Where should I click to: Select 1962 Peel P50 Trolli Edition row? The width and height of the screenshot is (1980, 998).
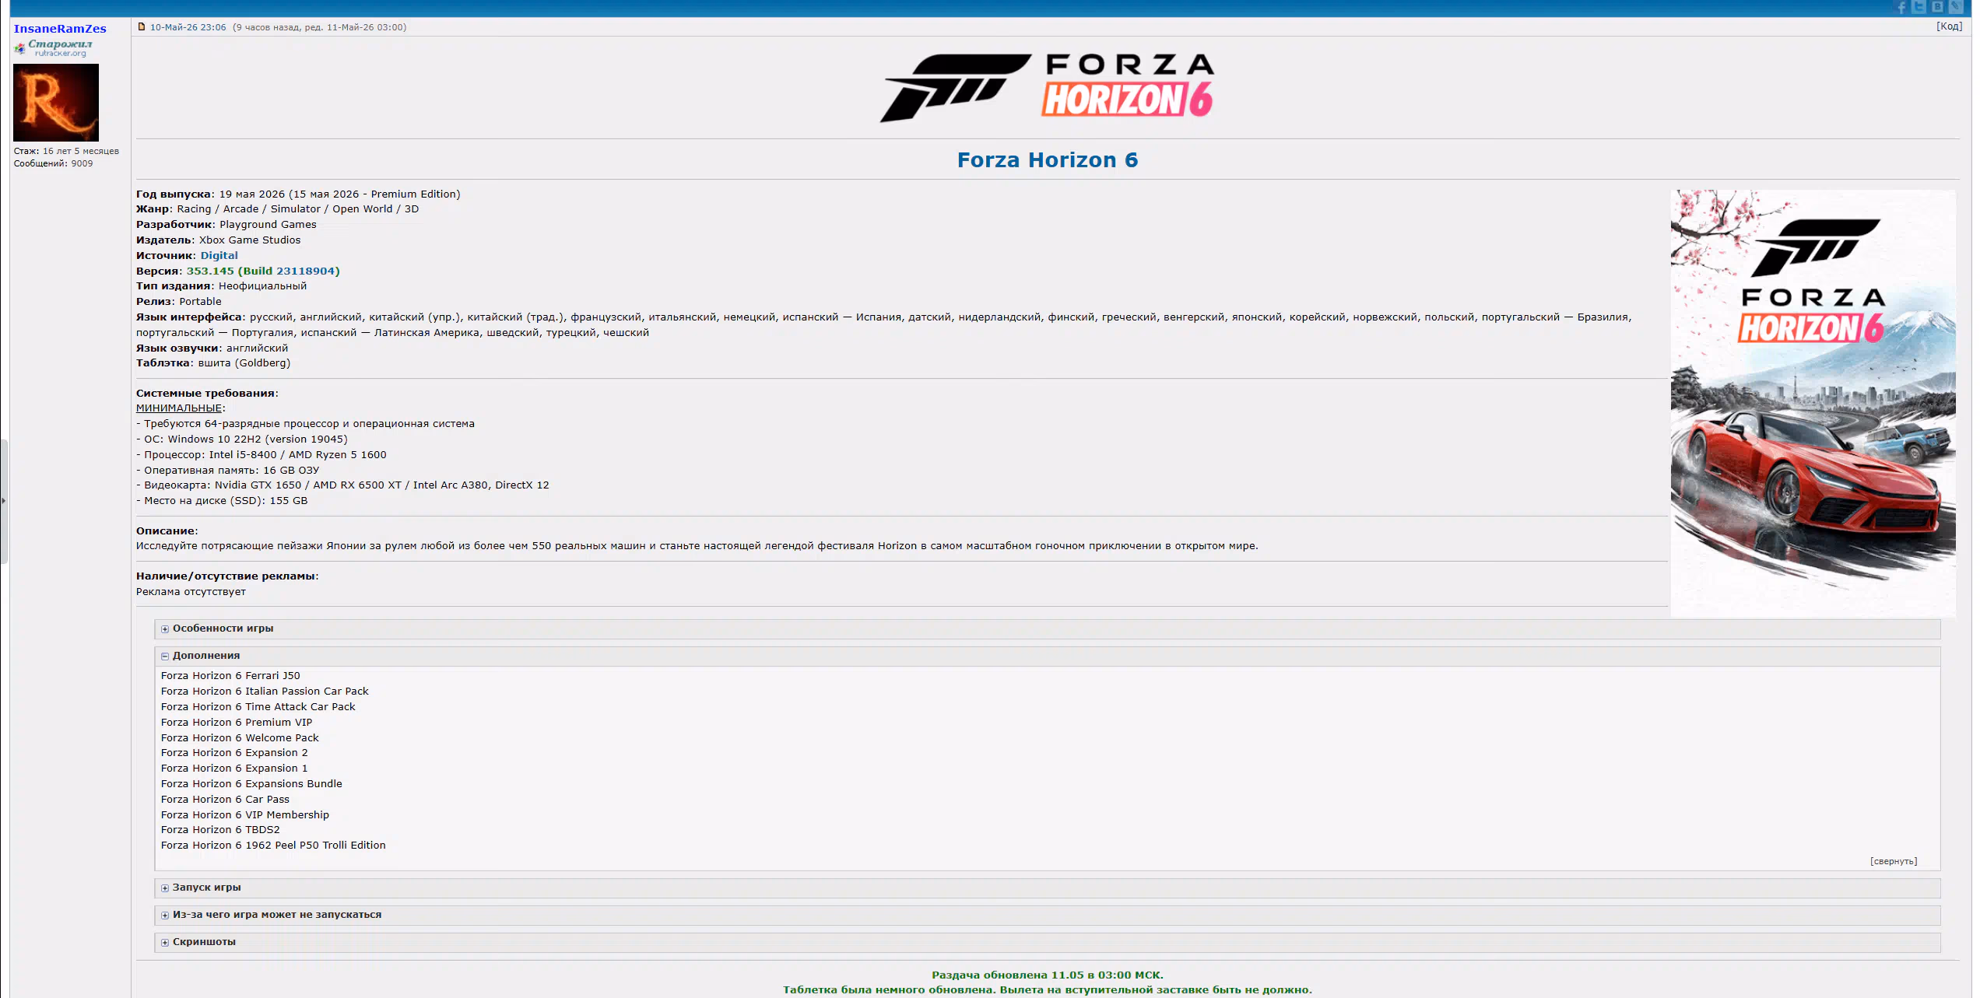coord(273,846)
